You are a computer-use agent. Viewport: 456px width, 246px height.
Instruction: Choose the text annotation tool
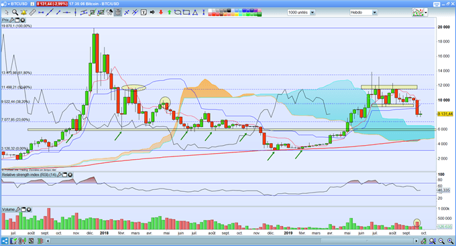click(x=144, y=12)
